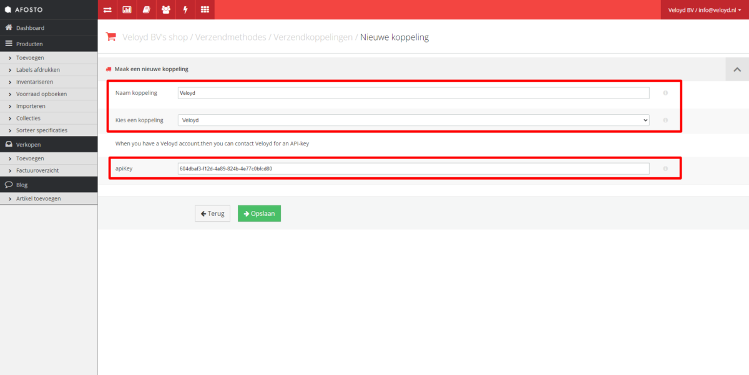This screenshot has width=749, height=375.
Task: Click the green Opslaan button
Action: tap(259, 213)
